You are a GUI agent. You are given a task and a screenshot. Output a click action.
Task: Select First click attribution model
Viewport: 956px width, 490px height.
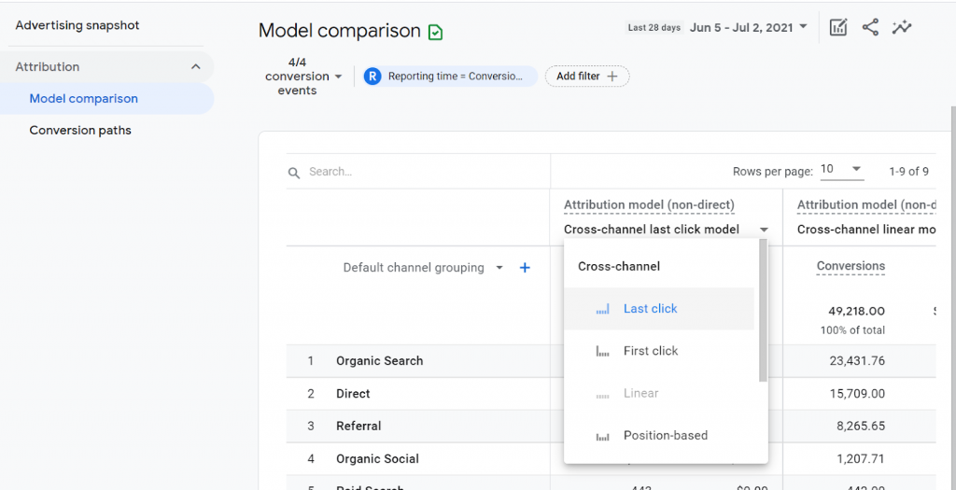click(x=650, y=351)
